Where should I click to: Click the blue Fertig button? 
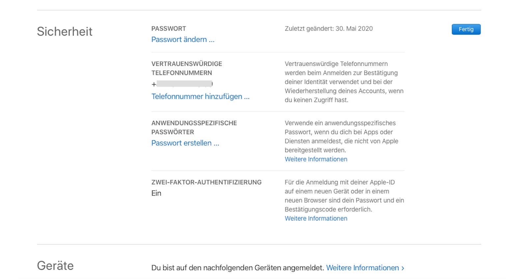(466, 29)
